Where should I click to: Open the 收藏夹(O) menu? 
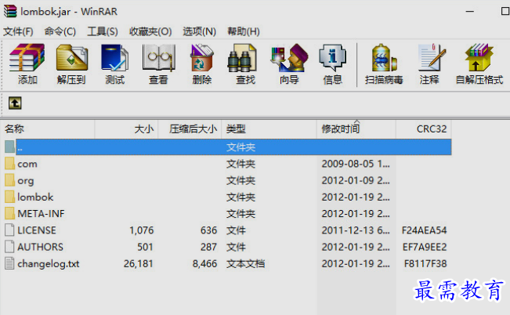(x=150, y=31)
